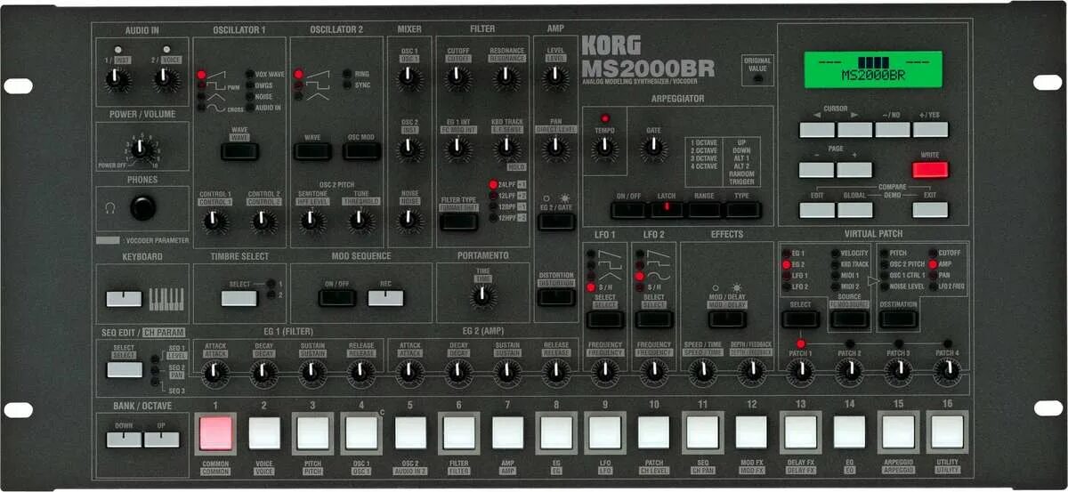Select step button 6 FILTER
The image size is (1068, 492).
458,433
